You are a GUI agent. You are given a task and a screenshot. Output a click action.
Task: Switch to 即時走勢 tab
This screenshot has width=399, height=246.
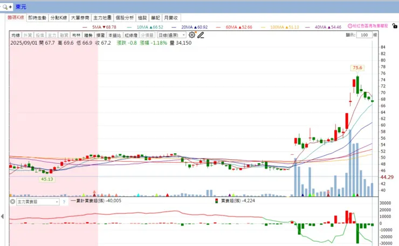tap(37, 18)
